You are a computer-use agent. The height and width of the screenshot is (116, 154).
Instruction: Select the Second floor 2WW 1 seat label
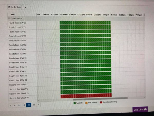point(18,85)
